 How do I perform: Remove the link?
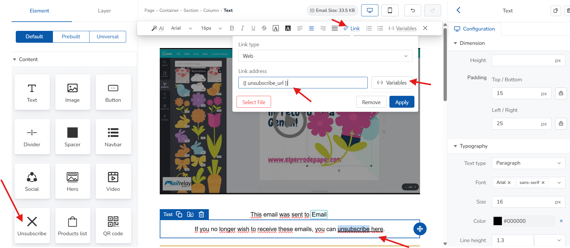click(x=371, y=102)
